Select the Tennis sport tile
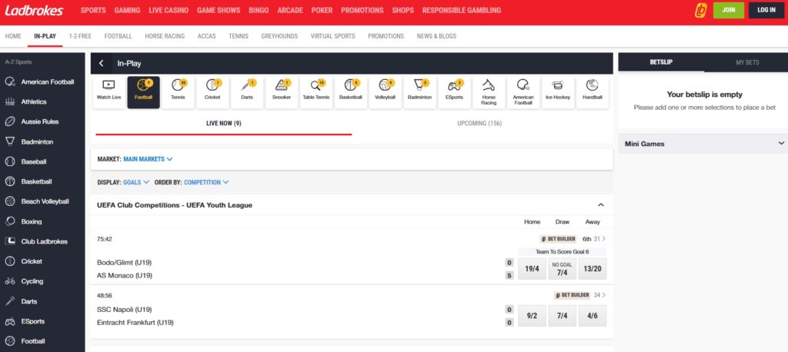The width and height of the screenshot is (788, 352). tap(178, 92)
